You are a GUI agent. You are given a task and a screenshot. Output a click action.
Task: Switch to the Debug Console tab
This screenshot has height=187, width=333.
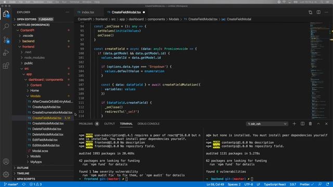[148, 124]
